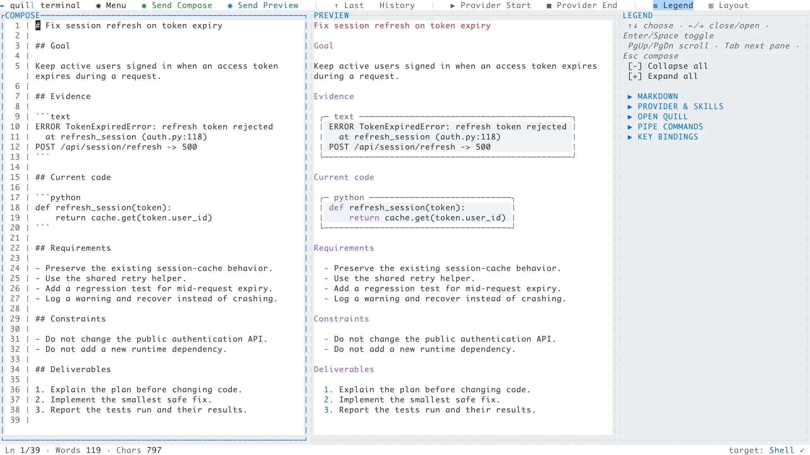Click the 'Chars 797' status entry

coord(139,450)
